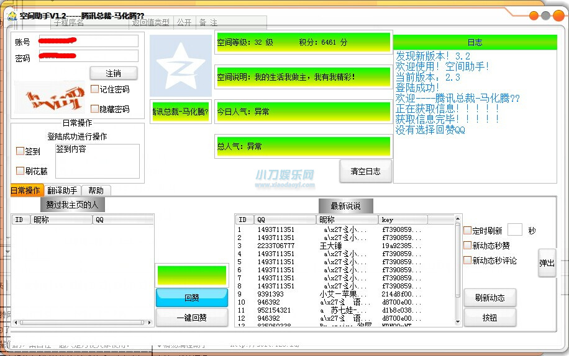Click the QQ column header in likes list
The width and height of the screenshot is (569, 356).
[124, 220]
